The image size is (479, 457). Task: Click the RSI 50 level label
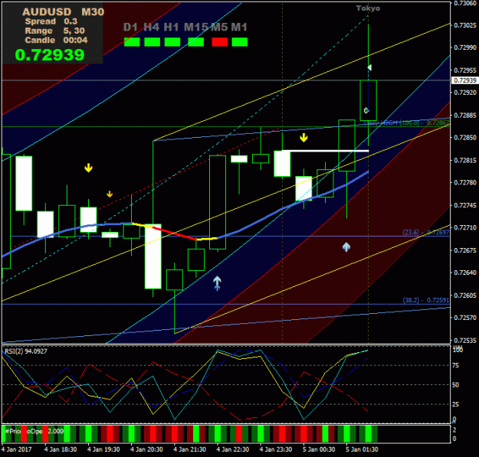pyautogui.click(x=455, y=385)
